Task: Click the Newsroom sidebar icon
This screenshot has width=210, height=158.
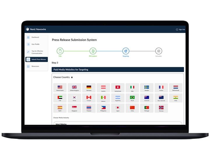Action: (28, 66)
